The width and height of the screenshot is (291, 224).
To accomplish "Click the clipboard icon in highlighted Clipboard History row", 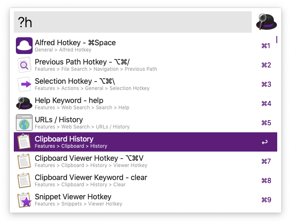I will coord(24,142).
